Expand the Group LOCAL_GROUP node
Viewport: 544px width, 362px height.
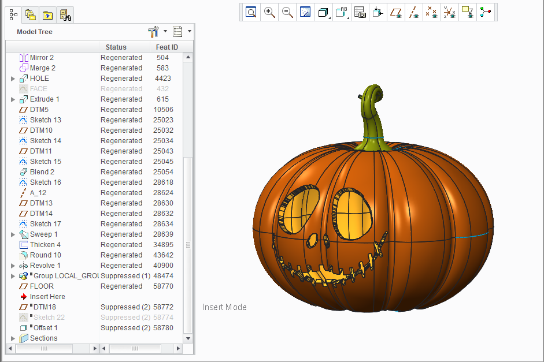(13, 276)
